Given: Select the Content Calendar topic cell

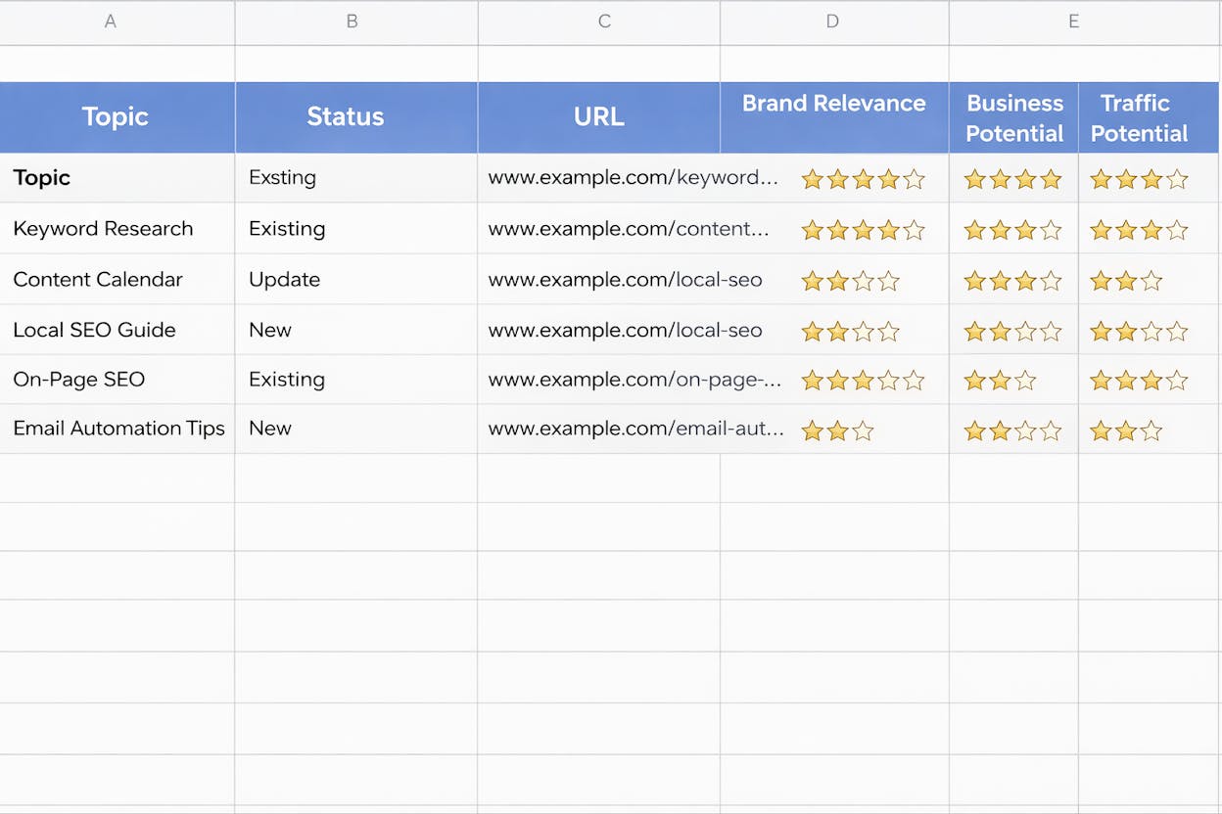Looking at the screenshot, I should 117,279.
